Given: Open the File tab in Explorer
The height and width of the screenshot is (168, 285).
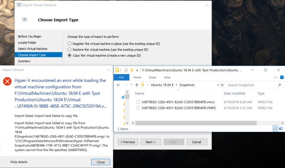Looking at the screenshot, I should [121, 77].
